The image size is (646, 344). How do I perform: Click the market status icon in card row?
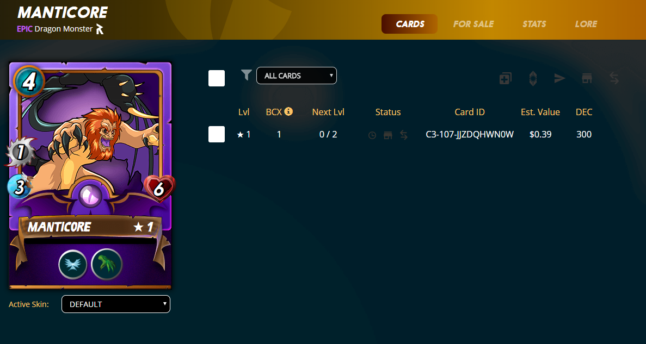387,135
